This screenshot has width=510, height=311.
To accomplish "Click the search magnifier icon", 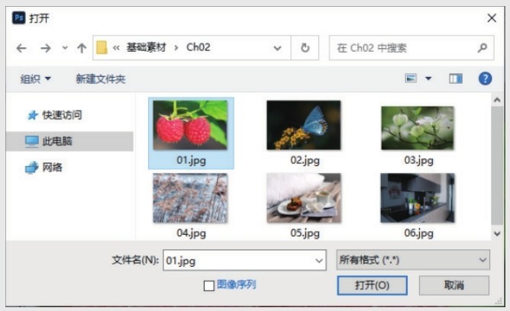I will [x=483, y=48].
